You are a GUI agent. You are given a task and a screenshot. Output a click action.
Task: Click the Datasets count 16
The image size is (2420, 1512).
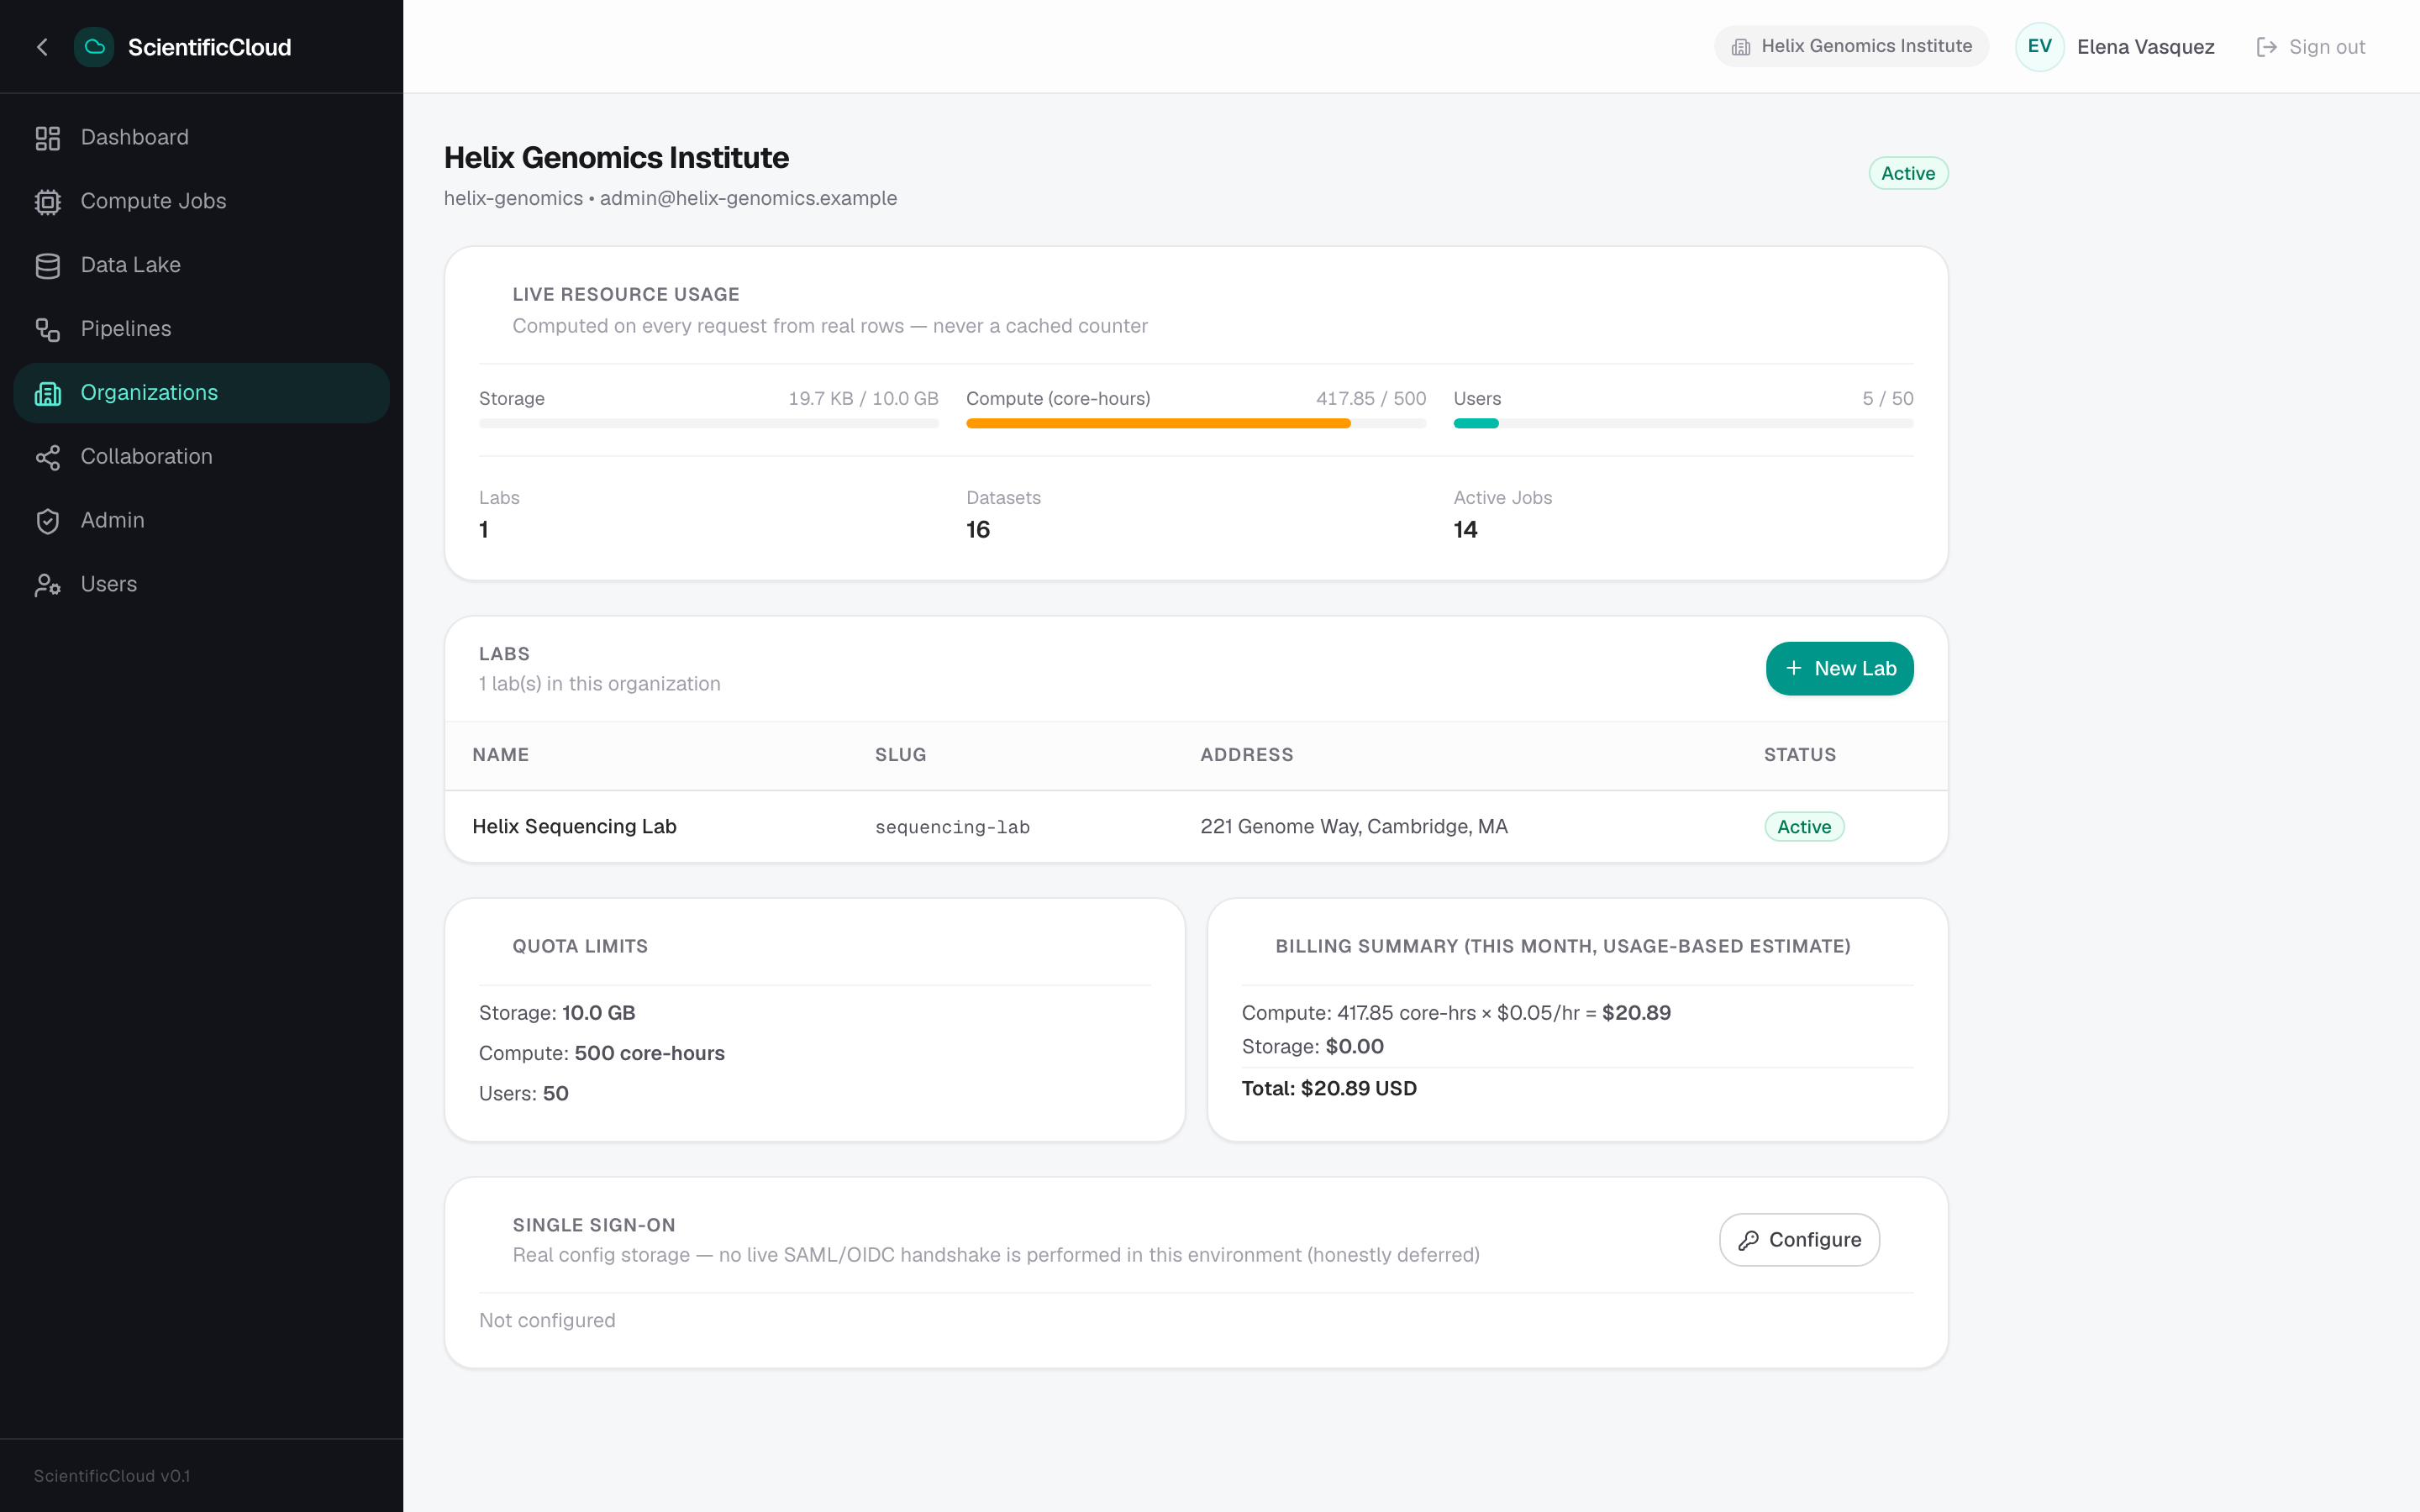coord(978,530)
